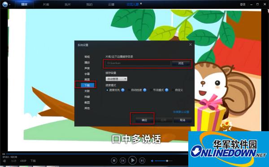This screenshot has height=167, width=269.
Task: Open help for 节流模式 option
Action: click(167, 90)
